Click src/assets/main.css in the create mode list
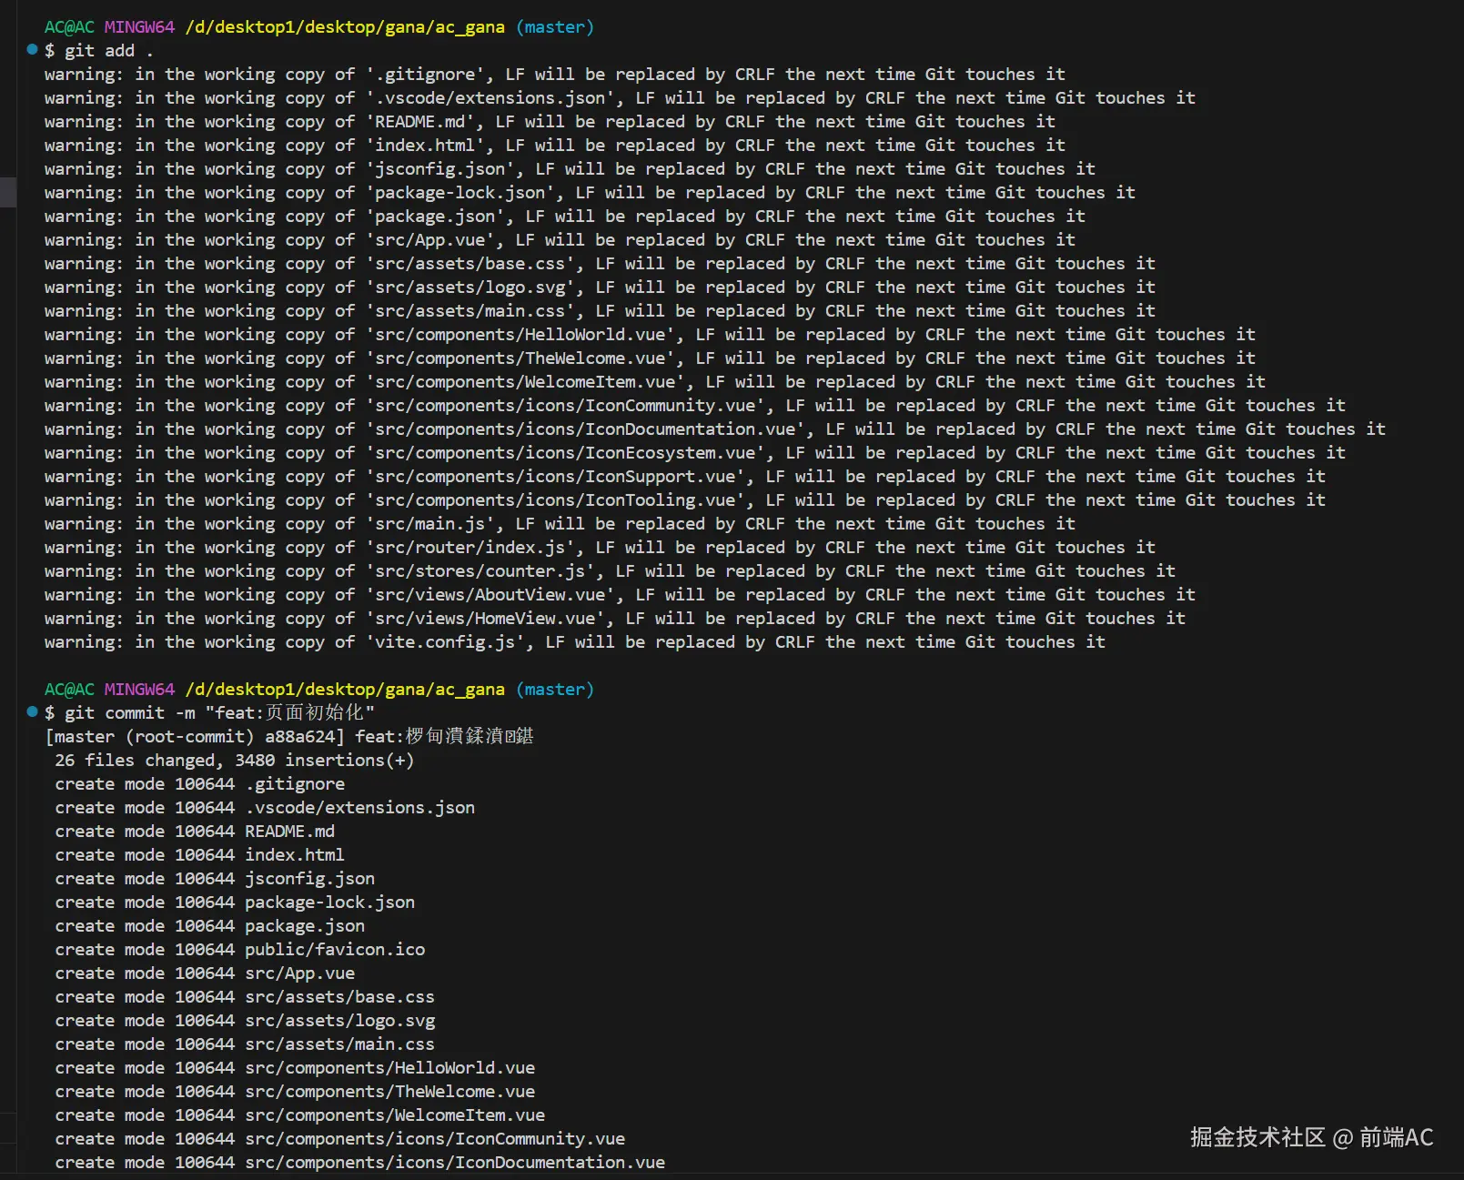This screenshot has width=1464, height=1180. pos(339,1044)
